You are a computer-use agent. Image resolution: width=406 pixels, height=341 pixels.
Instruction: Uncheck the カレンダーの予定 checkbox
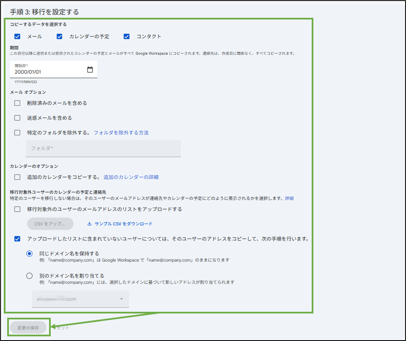(x=59, y=36)
